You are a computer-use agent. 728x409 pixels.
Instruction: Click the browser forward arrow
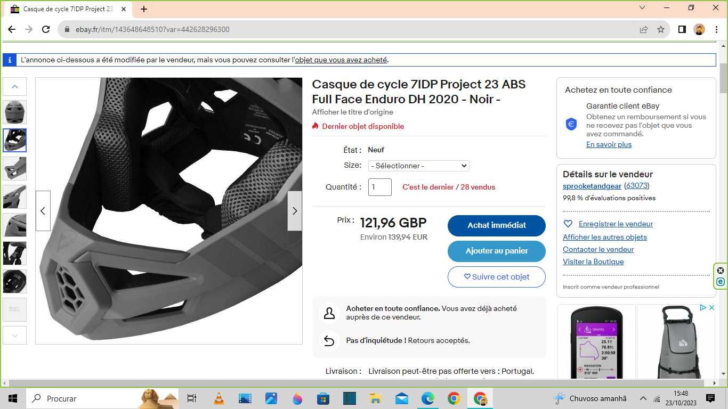click(29, 29)
